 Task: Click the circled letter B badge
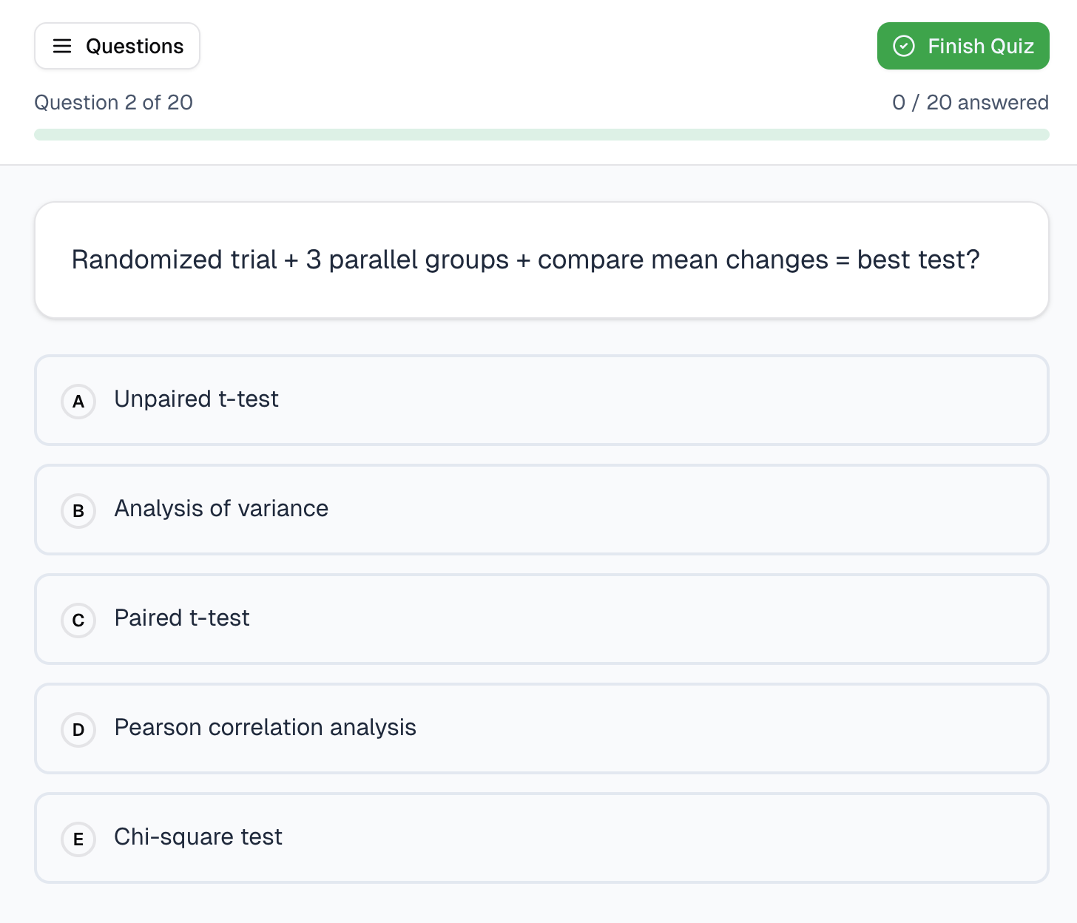pyautogui.click(x=78, y=511)
